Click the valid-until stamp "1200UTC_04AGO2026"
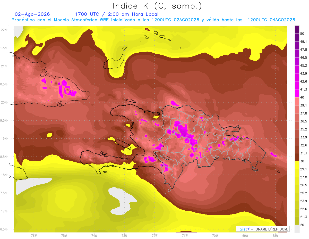Image resolution: width=309 pixels, height=239 pixels. pos(271,20)
